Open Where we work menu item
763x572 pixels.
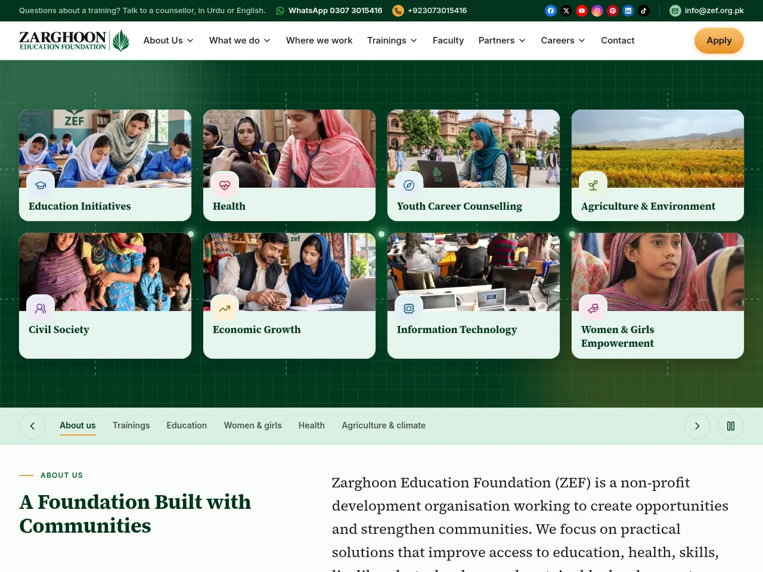click(320, 41)
